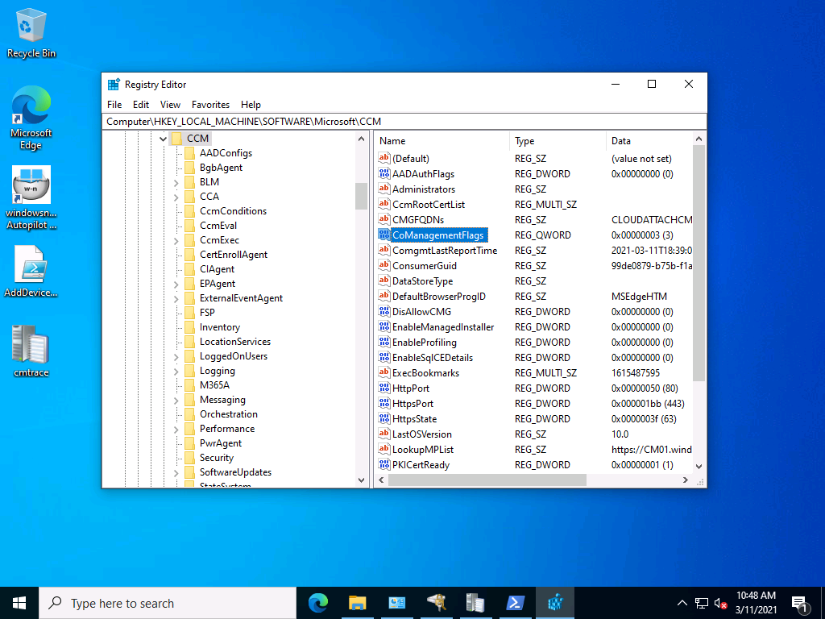
Task: Click the values pane vertical scrollbar thumb
Action: (699, 264)
